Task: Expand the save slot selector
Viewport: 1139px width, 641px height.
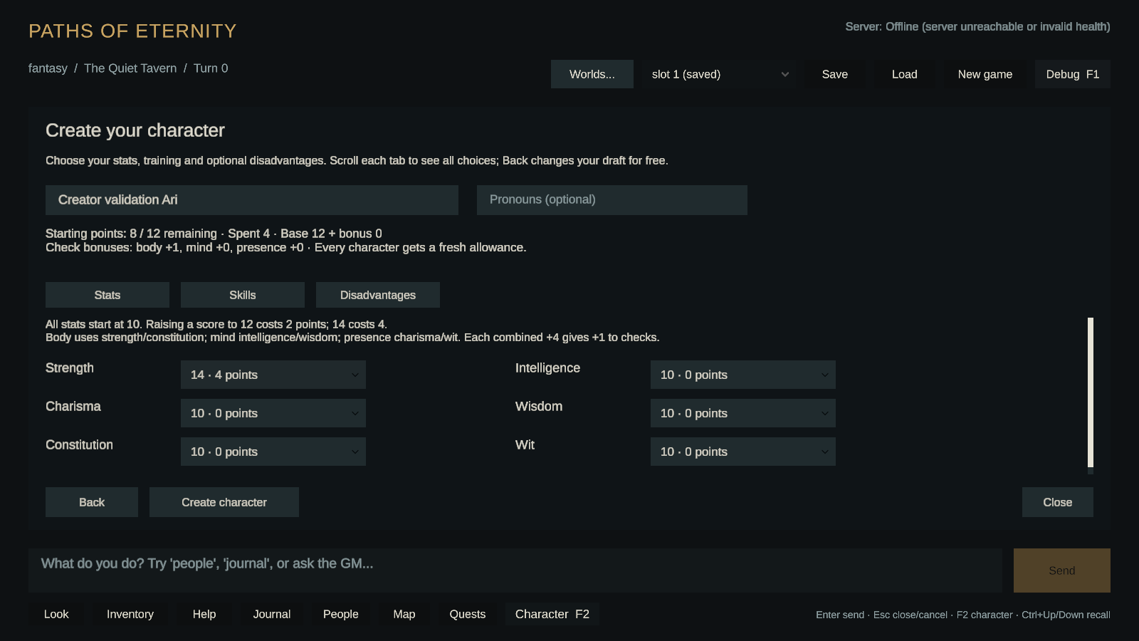Action: [720, 74]
